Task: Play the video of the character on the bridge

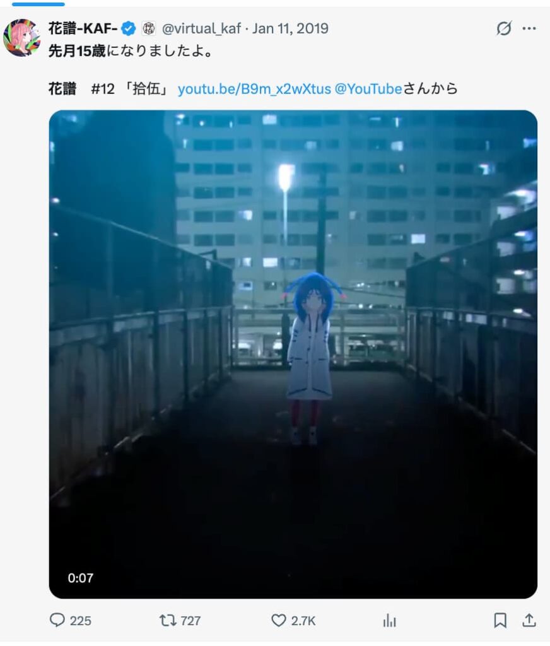Action: coord(293,355)
